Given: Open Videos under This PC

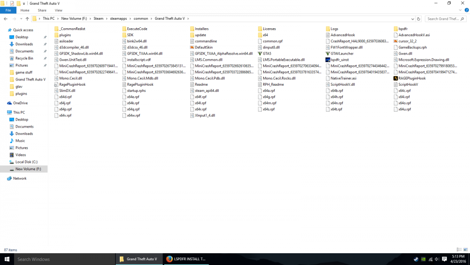Looking at the screenshot, I should click(18, 155).
